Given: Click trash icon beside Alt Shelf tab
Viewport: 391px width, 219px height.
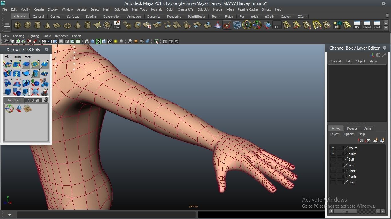Looking at the screenshot, I should [46, 100].
